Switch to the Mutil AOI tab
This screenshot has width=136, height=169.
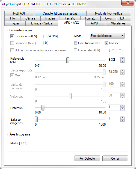pos(19,13)
